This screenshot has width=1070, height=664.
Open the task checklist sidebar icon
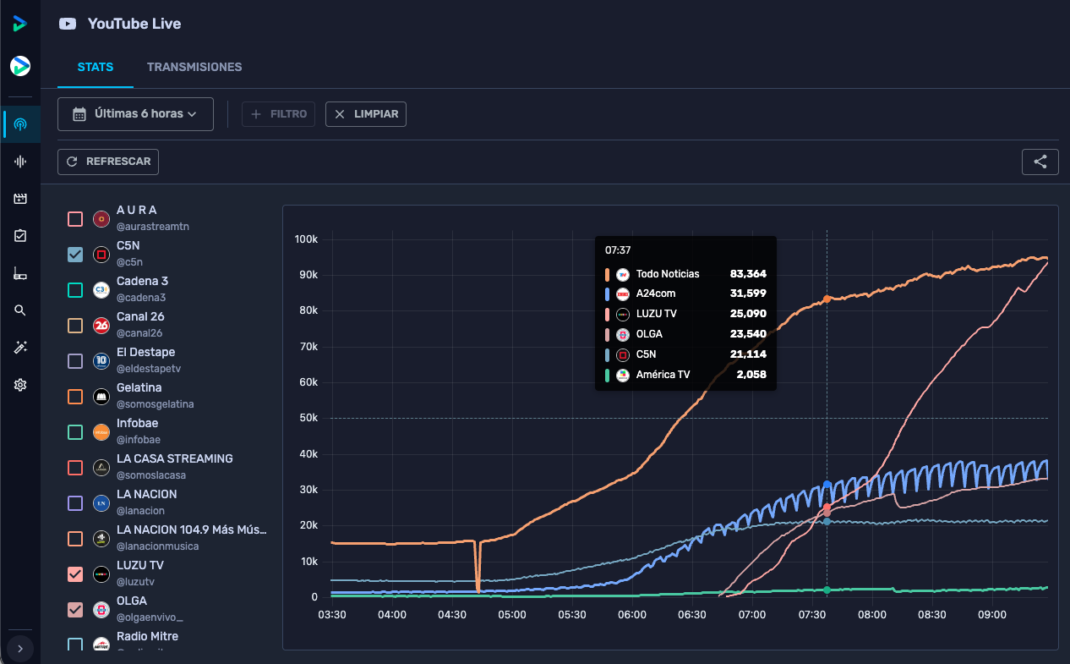pyautogui.click(x=20, y=236)
